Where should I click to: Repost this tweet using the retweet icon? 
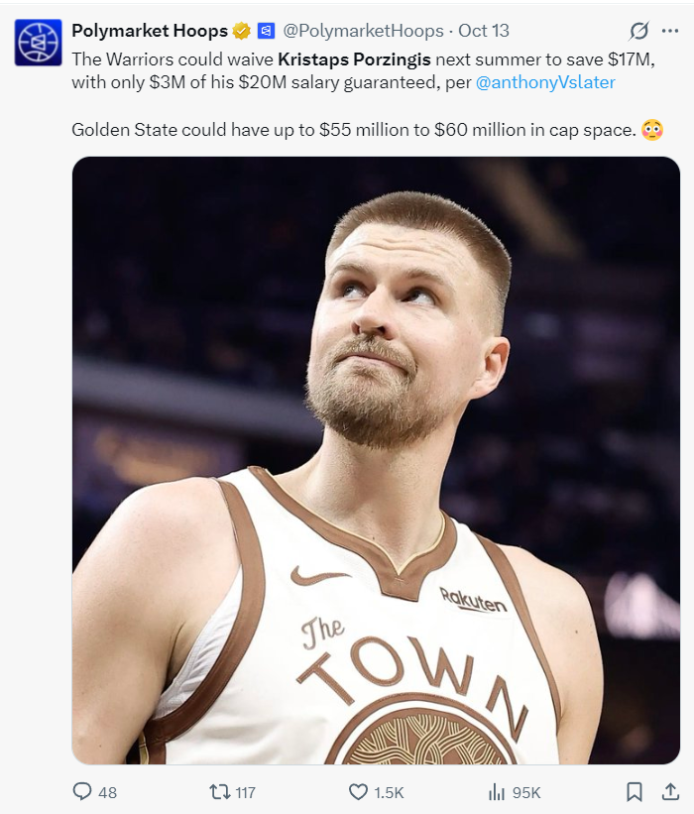(219, 792)
